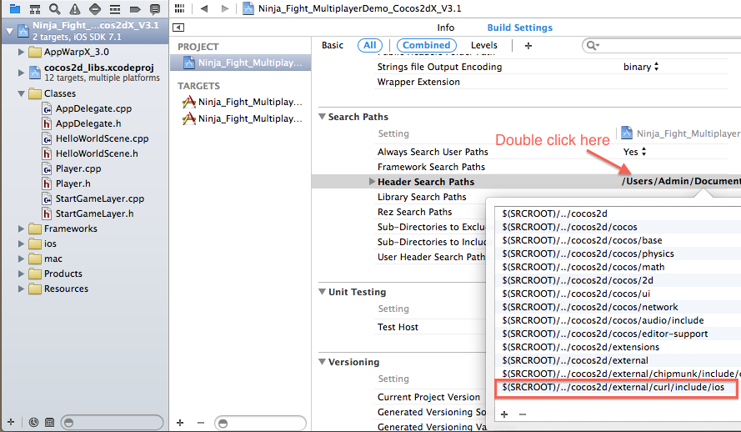Collapse the Versioning section
The width and height of the screenshot is (741, 432).
(x=323, y=362)
